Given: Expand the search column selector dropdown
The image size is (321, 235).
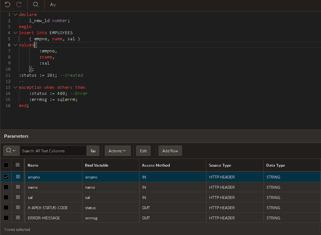Looking at the screenshot, I should pyautogui.click(x=11, y=151).
